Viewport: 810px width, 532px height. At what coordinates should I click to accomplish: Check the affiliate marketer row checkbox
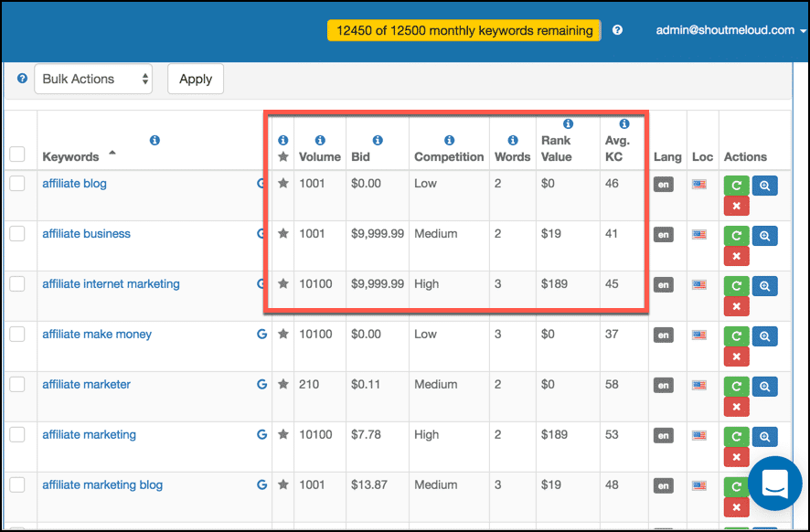pyautogui.click(x=17, y=384)
